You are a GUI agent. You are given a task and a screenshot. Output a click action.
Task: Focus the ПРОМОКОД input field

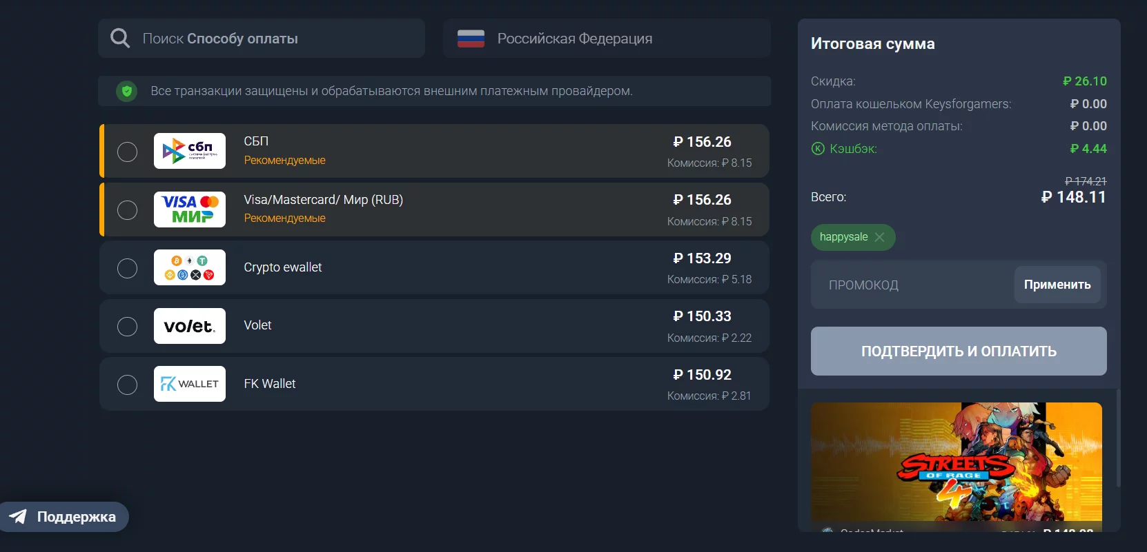pyautogui.click(x=911, y=285)
